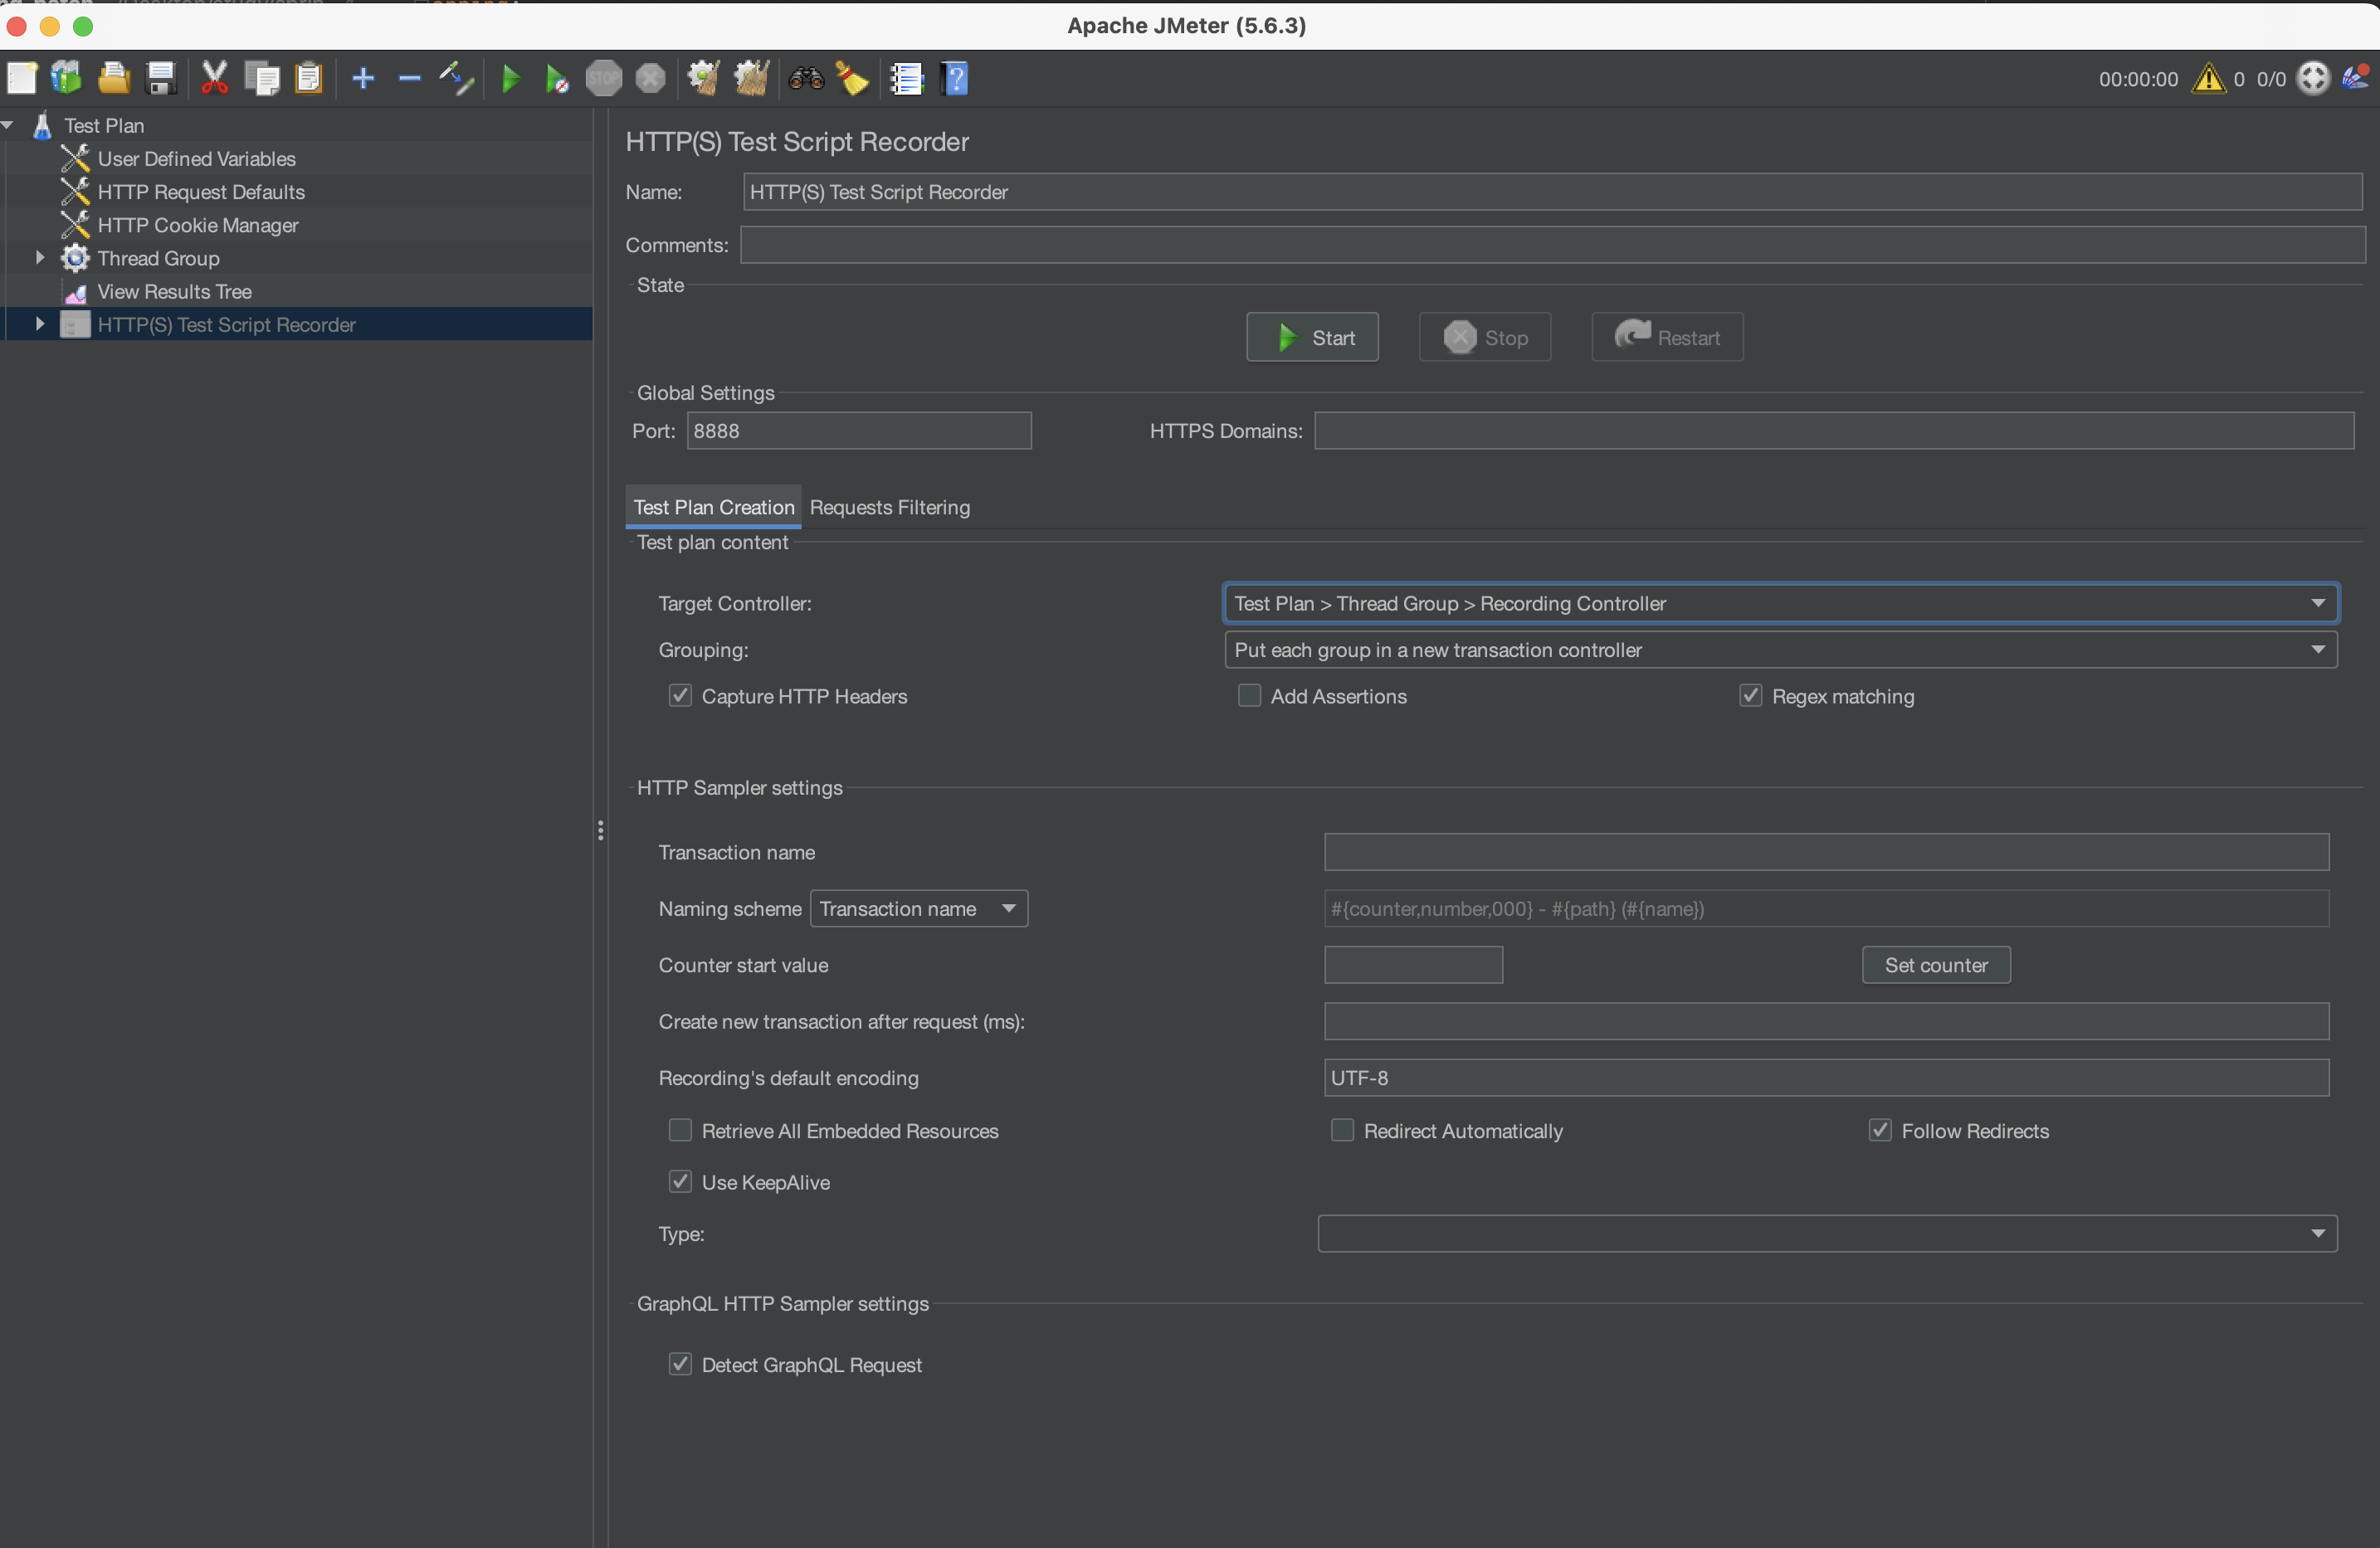The image size is (2380, 1548).
Task: Click the Cut scissors icon
Action: 214,78
